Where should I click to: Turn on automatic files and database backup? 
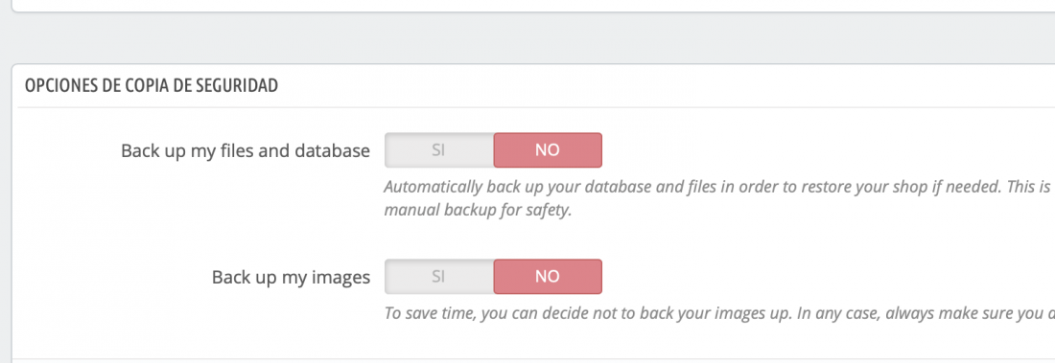[438, 150]
